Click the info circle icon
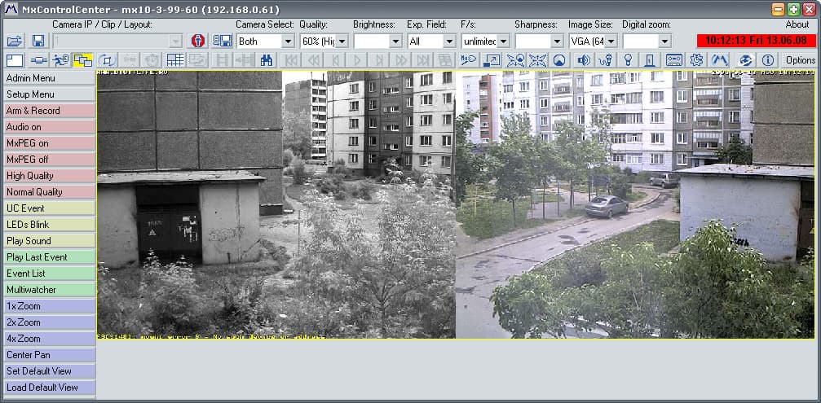The image size is (821, 403). [767, 60]
